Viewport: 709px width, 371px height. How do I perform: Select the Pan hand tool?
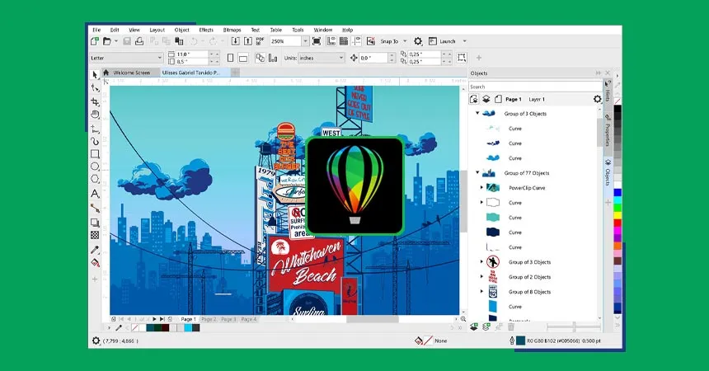(95, 115)
